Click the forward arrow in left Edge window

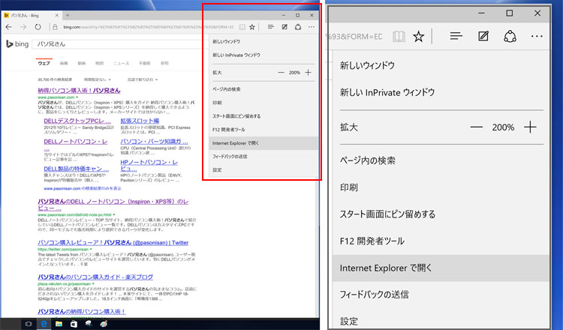click(23, 27)
